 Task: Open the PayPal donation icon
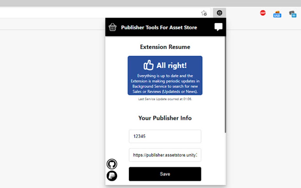tap(112, 176)
